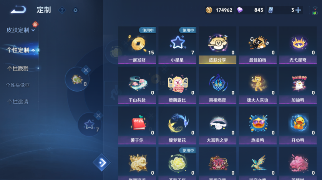Pick the 大耳狗之梦 icon
This screenshot has height=180, width=322.
(218, 123)
